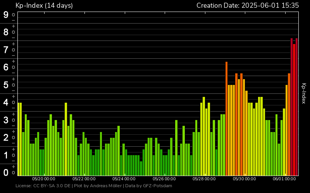
Task: Click the "License: CC BY-SA 3.0 DE" text
Action: click(43, 186)
